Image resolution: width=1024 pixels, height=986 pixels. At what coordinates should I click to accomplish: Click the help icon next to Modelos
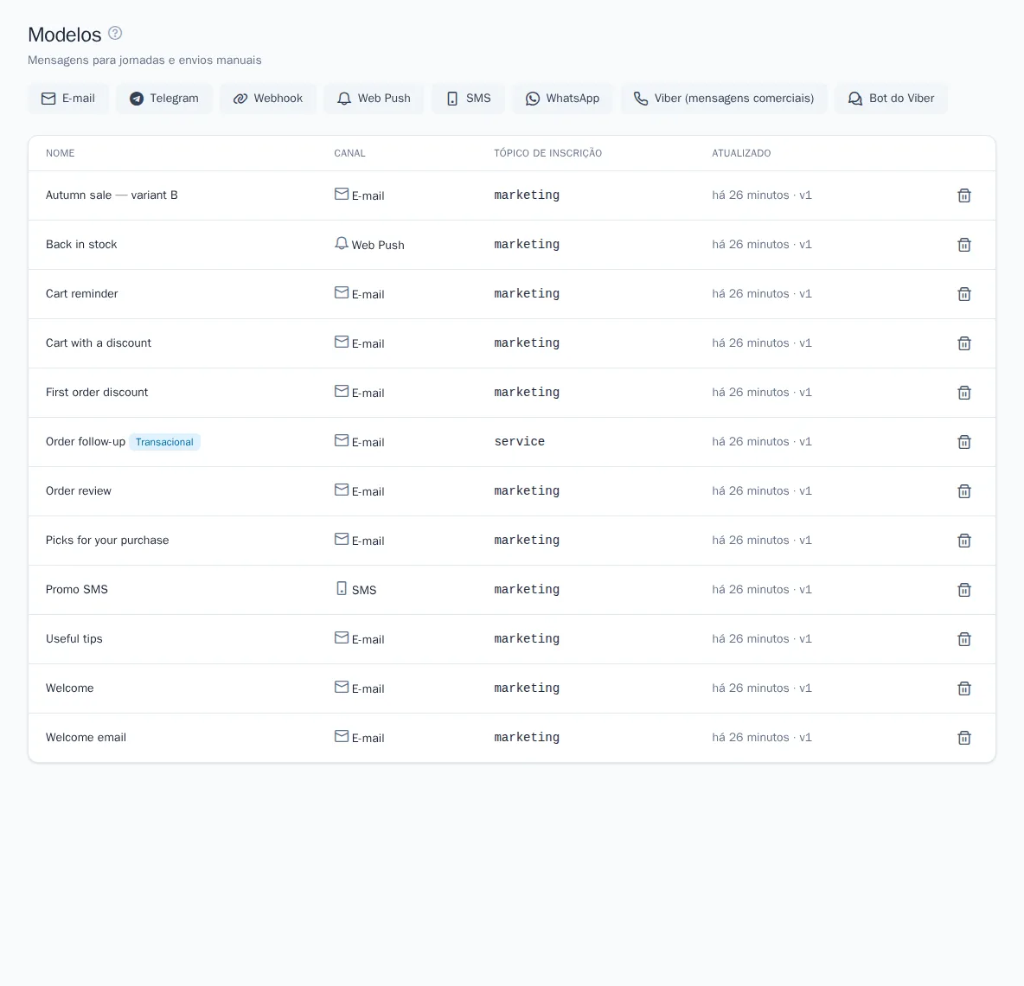tap(115, 34)
